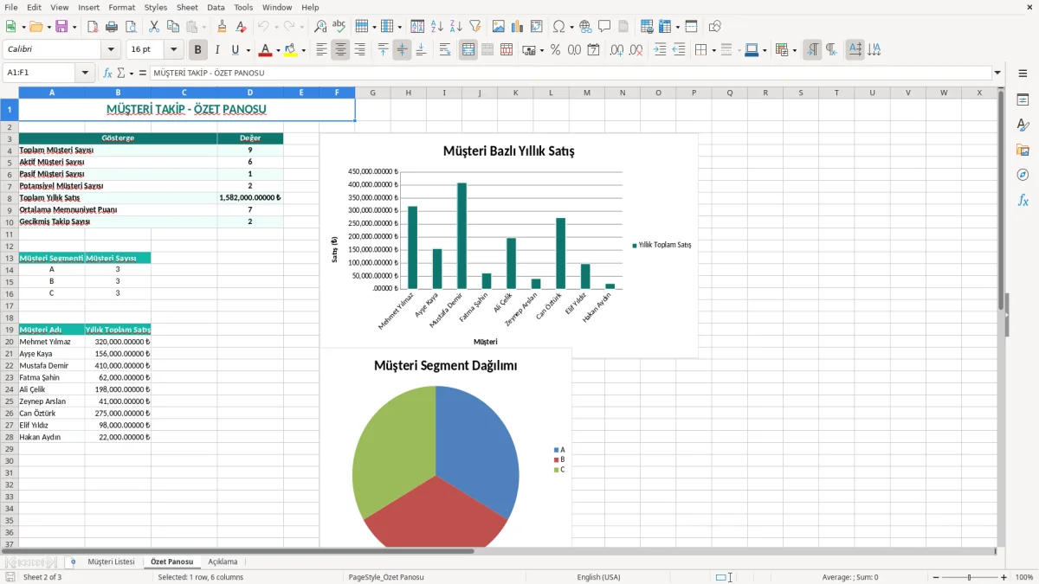Image resolution: width=1039 pixels, height=584 pixels.
Task: Sort the data ascending
Action: pos(437,27)
